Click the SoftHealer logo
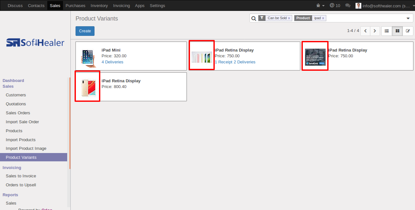 pos(35,43)
